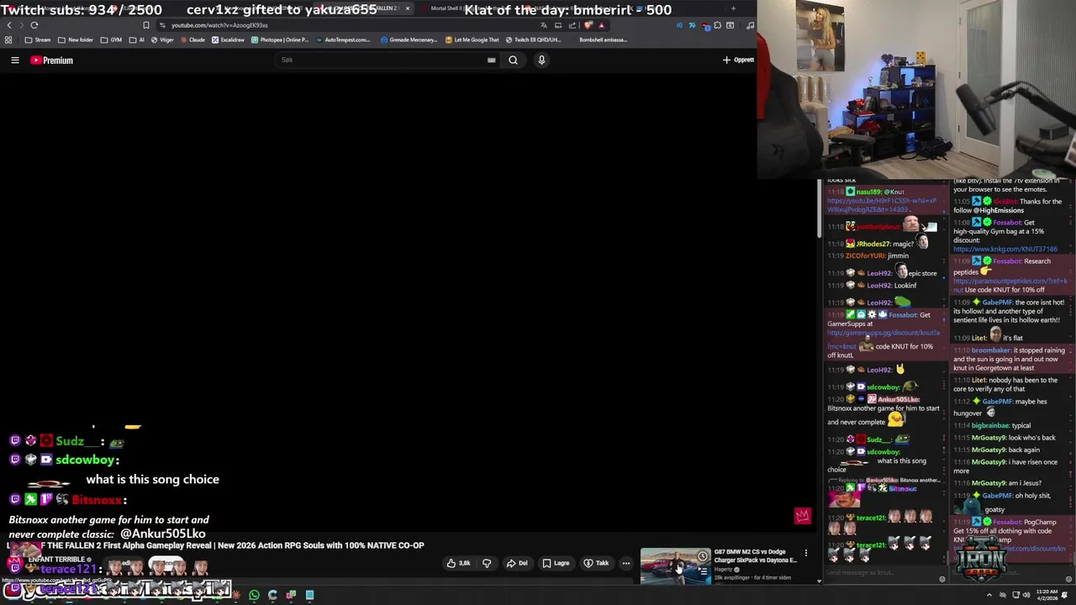Click the Takk thanks button
Image resolution: width=1076 pixels, height=605 pixels.
click(x=596, y=563)
